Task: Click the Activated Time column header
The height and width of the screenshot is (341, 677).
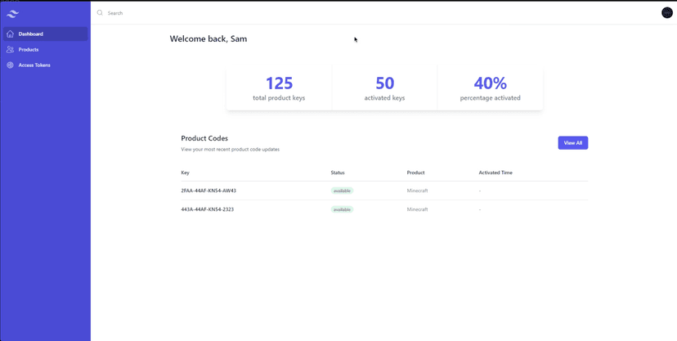Action: (x=495, y=173)
